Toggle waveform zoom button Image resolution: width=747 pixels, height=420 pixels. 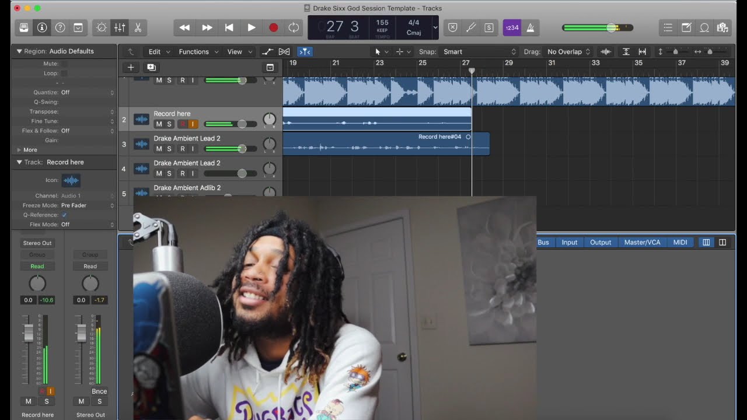coord(606,51)
